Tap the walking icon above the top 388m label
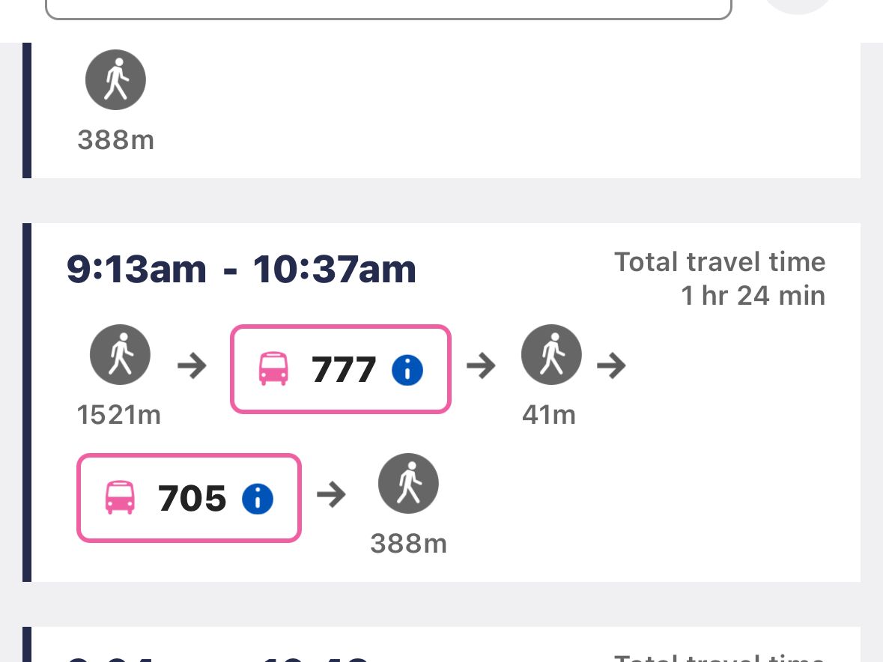883x662 pixels. (115, 80)
